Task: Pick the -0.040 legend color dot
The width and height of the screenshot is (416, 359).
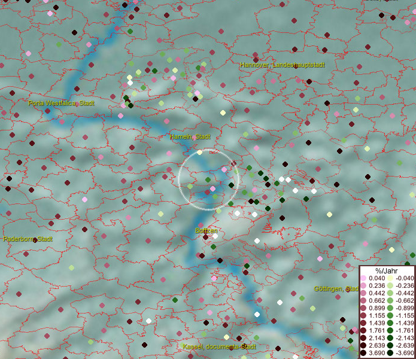Action: (390, 278)
